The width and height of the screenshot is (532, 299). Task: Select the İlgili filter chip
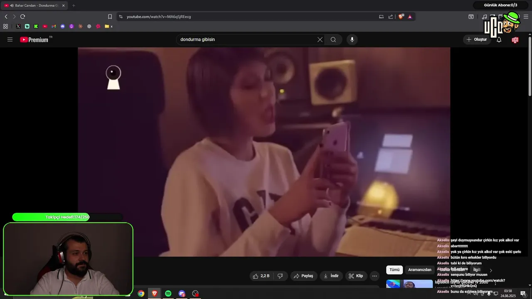tap(477, 270)
